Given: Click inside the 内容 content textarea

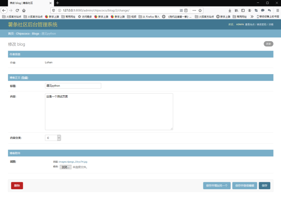Looking at the screenshot, I should pyautogui.click(x=109, y=112).
